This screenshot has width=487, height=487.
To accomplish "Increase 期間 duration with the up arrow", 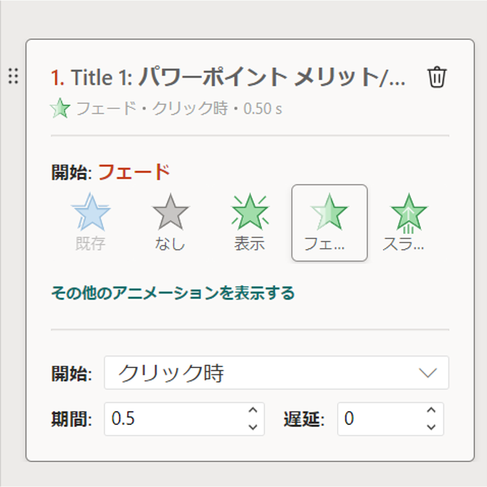I will (x=253, y=411).
